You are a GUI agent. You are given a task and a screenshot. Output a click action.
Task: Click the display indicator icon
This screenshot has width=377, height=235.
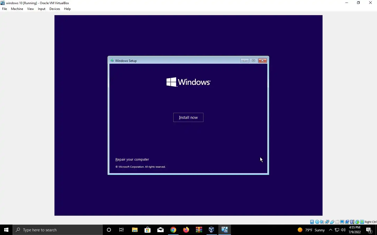[342, 222]
